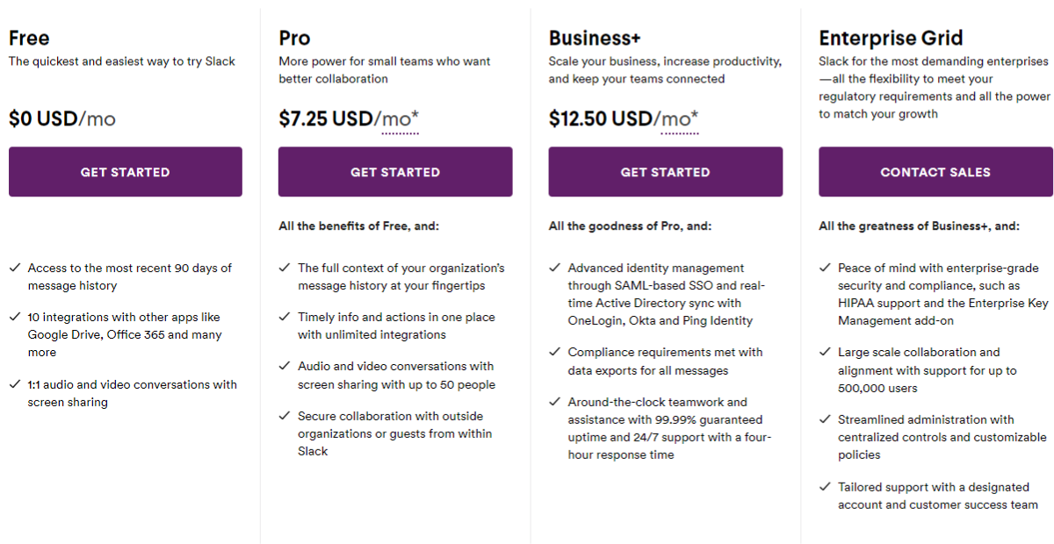Click the checkmark beside SAML-based SSO feature

pos(555,268)
